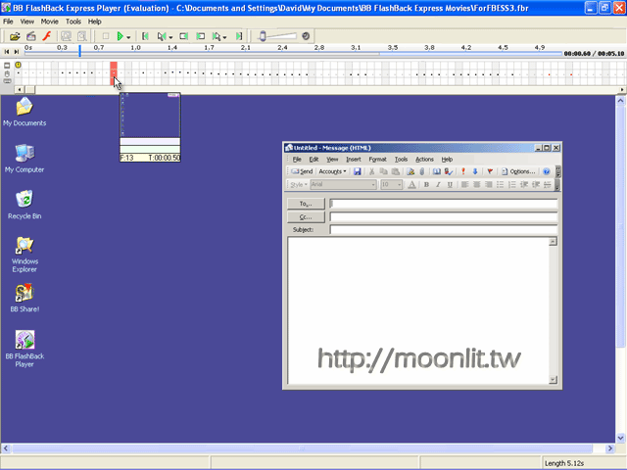Screen dimensions: 627x470
Task: Click the red highlighted frame on timeline
Action: pos(114,70)
